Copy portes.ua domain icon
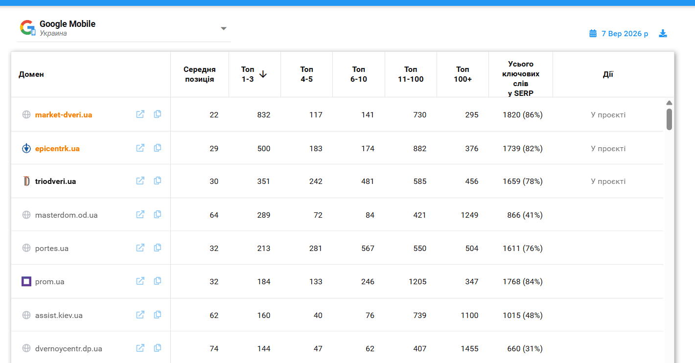The height and width of the screenshot is (363, 695). (158, 248)
